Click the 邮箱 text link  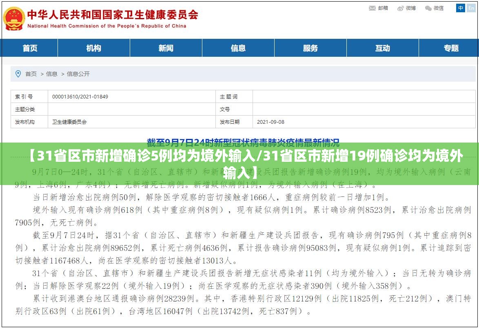pyautogui.click(x=383, y=8)
